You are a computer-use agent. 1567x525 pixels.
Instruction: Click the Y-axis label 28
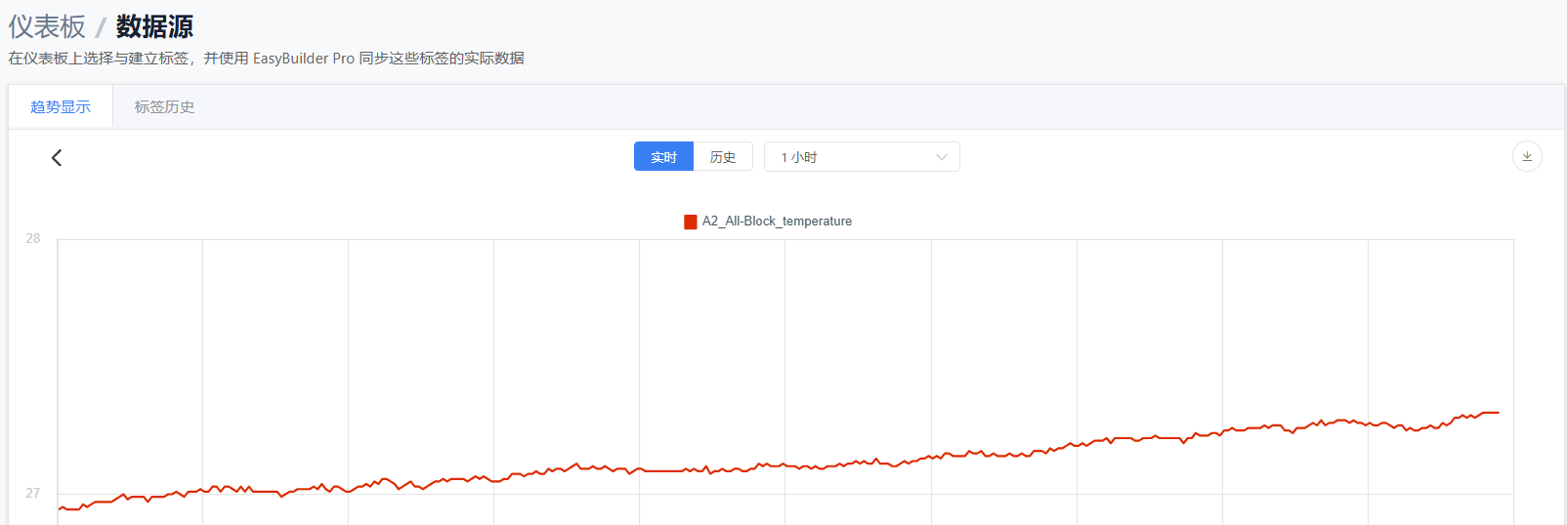33,238
